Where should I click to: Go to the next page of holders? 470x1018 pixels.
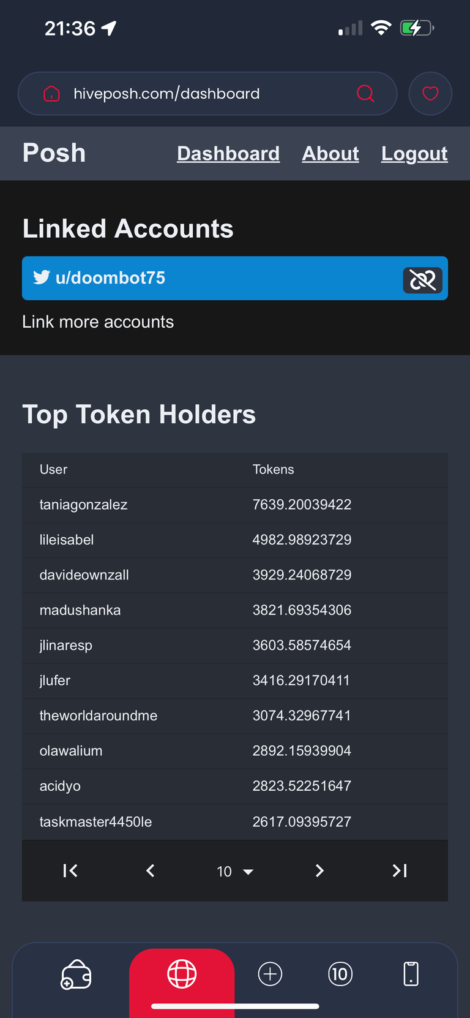[319, 870]
